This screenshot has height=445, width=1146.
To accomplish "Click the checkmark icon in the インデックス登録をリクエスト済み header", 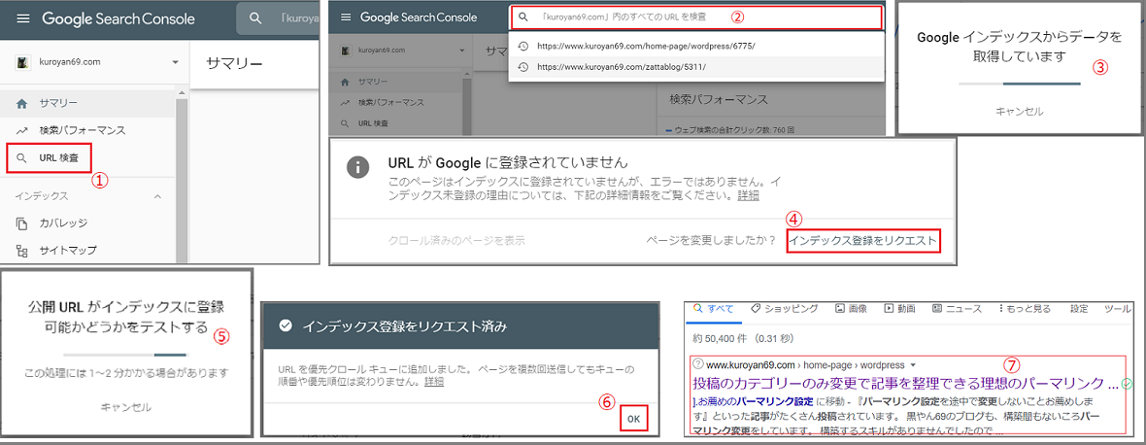I will 285,325.
